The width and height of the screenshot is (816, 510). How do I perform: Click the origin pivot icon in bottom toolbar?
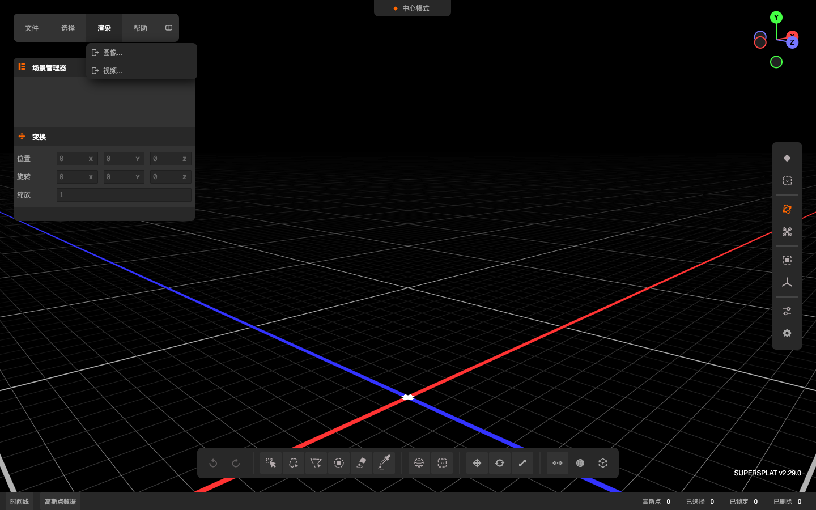pos(603,463)
